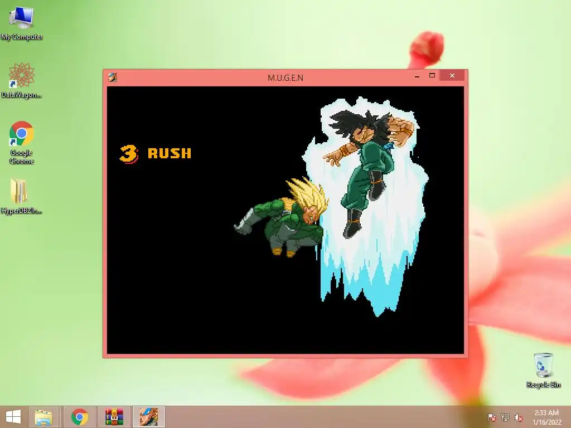Select the HyperDBZ folder on the desktop
Screen dimensions: 571x428
21,196
